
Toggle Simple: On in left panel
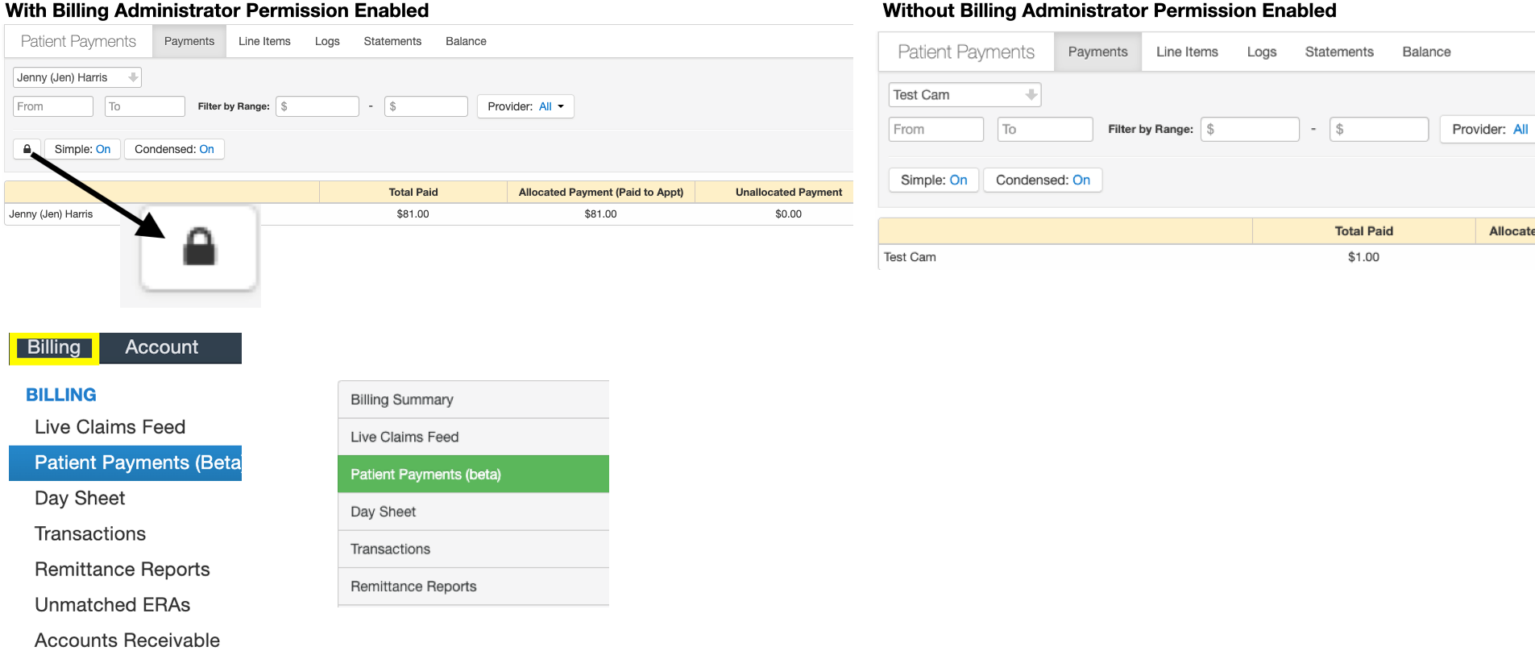pyautogui.click(x=82, y=149)
